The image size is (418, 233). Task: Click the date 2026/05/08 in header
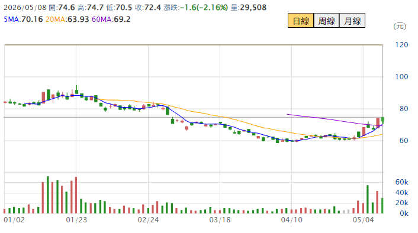tap(25, 8)
